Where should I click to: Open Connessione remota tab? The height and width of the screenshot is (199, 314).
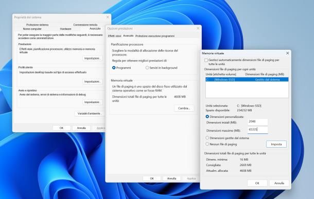pos(85,25)
